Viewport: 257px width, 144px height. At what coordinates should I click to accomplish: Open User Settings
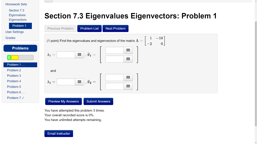14,32
